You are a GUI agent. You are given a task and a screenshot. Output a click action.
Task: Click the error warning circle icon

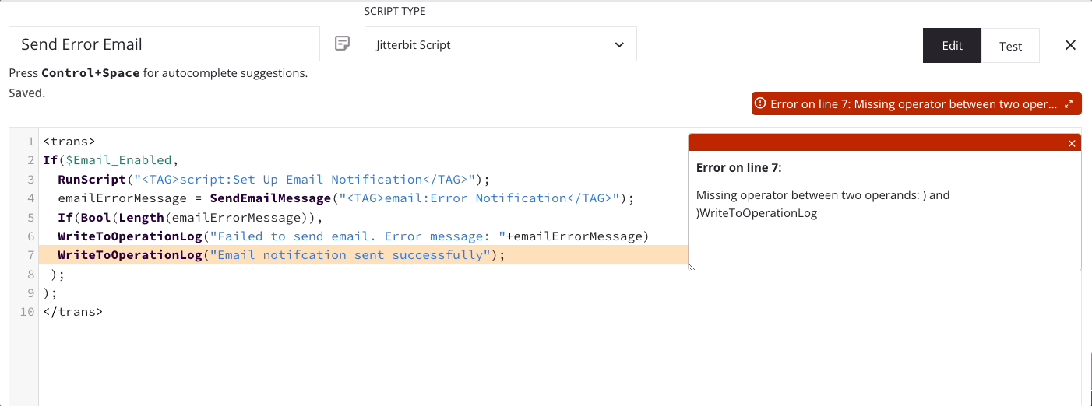coord(761,103)
